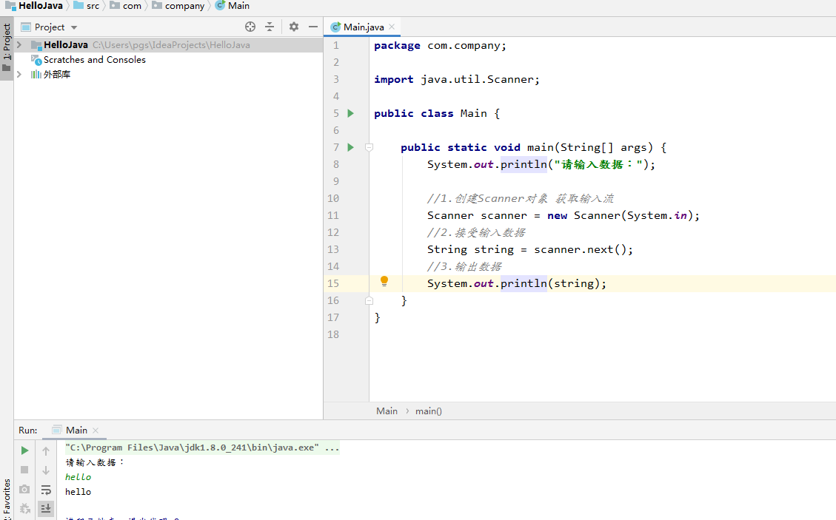This screenshot has width=836, height=520.
Task: Click the Collapse All icon in Project panel
Action: [x=270, y=27]
